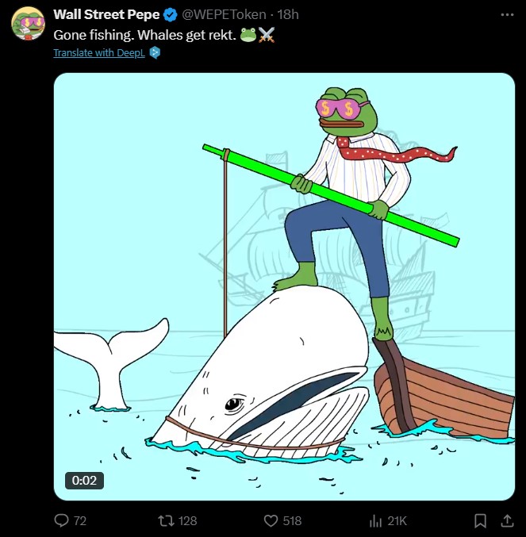Click the share upload icon
This screenshot has width=526, height=537.
point(507,520)
